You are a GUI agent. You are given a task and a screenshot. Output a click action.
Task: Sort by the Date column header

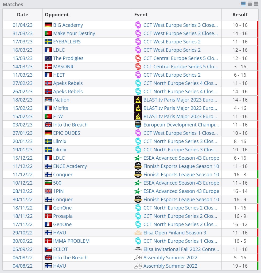[23, 15]
